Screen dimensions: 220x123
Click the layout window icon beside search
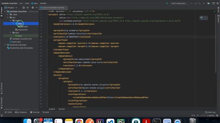pos(213,3)
